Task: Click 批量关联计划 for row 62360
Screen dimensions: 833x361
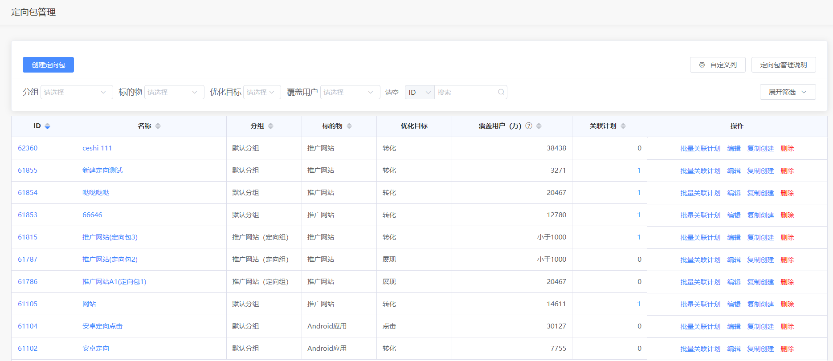Action: tap(700, 149)
